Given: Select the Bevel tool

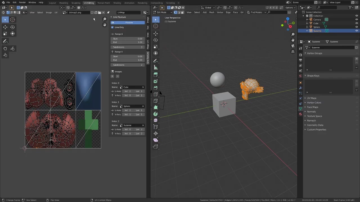Looking at the screenshot, I should (x=156, y=88).
